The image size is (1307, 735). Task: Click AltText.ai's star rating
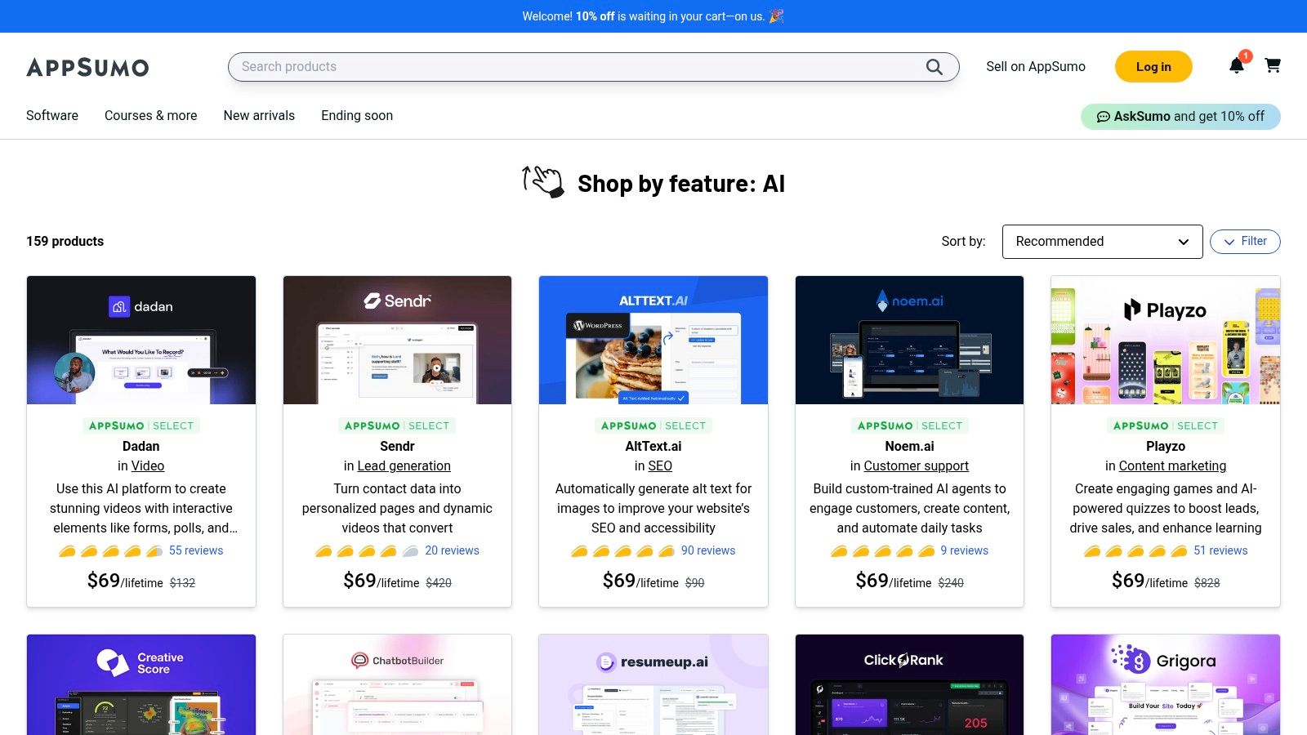[x=622, y=551]
